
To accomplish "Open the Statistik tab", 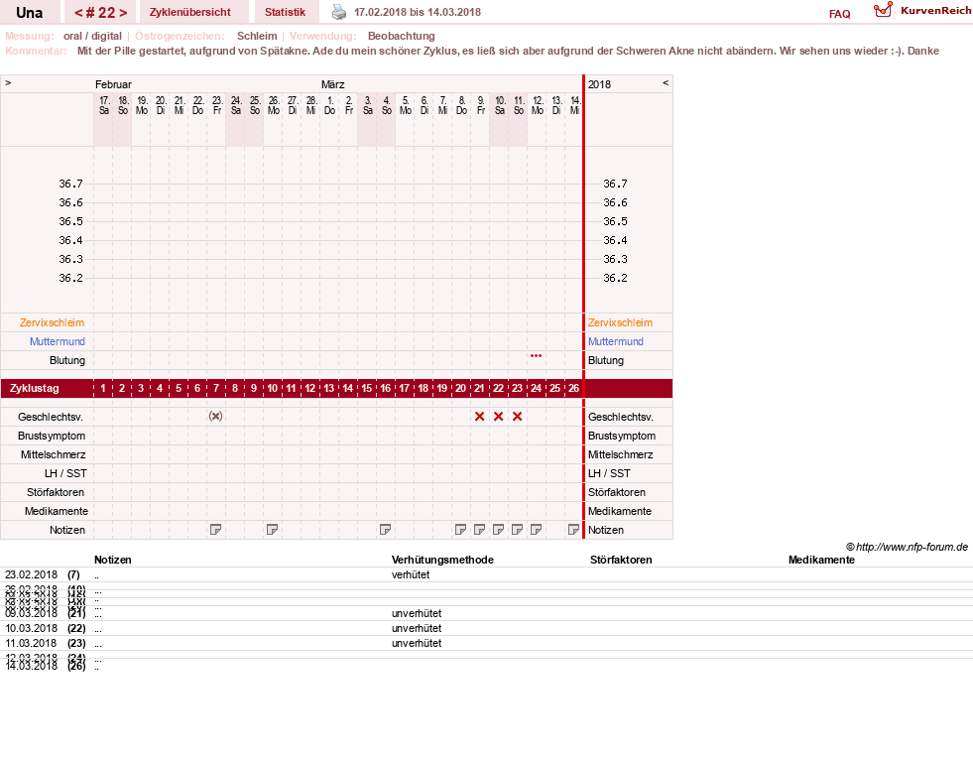I will click(x=285, y=12).
